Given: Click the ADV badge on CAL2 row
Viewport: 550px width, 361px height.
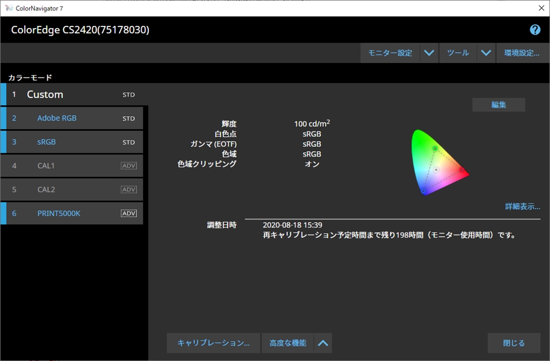Looking at the screenshot, I should (x=129, y=189).
